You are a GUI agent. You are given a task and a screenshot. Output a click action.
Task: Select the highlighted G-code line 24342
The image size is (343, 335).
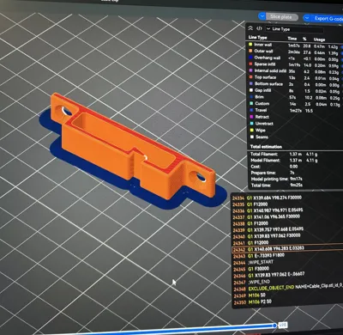pyautogui.click(x=287, y=248)
